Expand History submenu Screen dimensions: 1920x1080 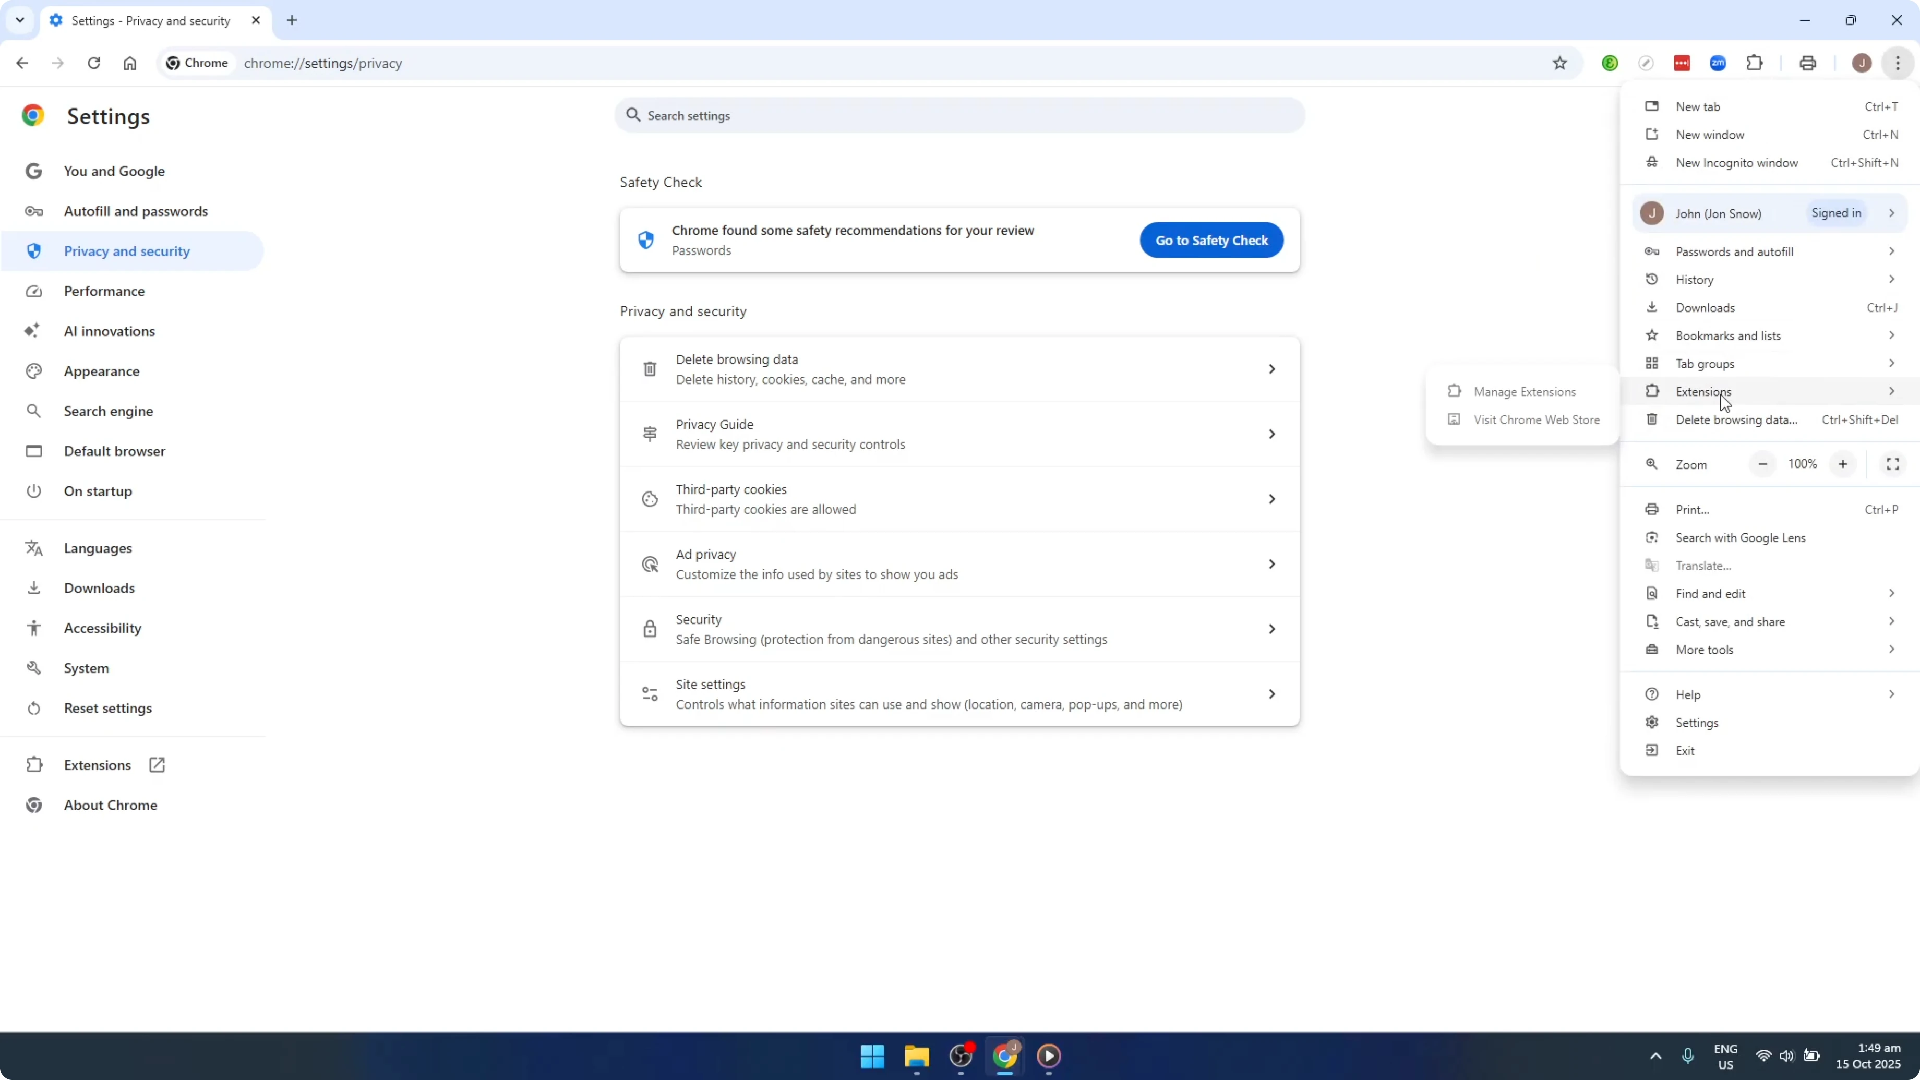[1770, 280]
